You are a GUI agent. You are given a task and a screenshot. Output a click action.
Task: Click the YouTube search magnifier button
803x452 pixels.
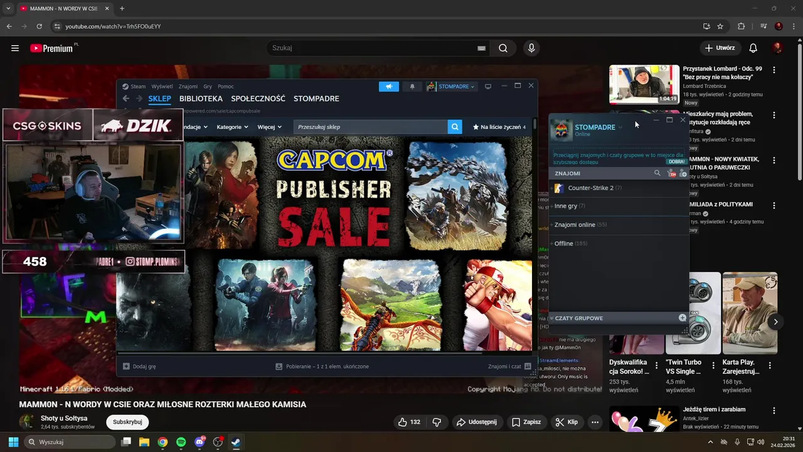(x=503, y=48)
